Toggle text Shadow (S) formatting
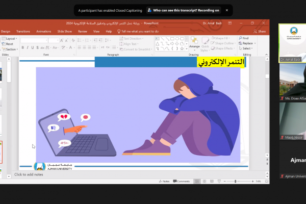The image size is (306, 204). pyautogui.click(x=37, y=47)
